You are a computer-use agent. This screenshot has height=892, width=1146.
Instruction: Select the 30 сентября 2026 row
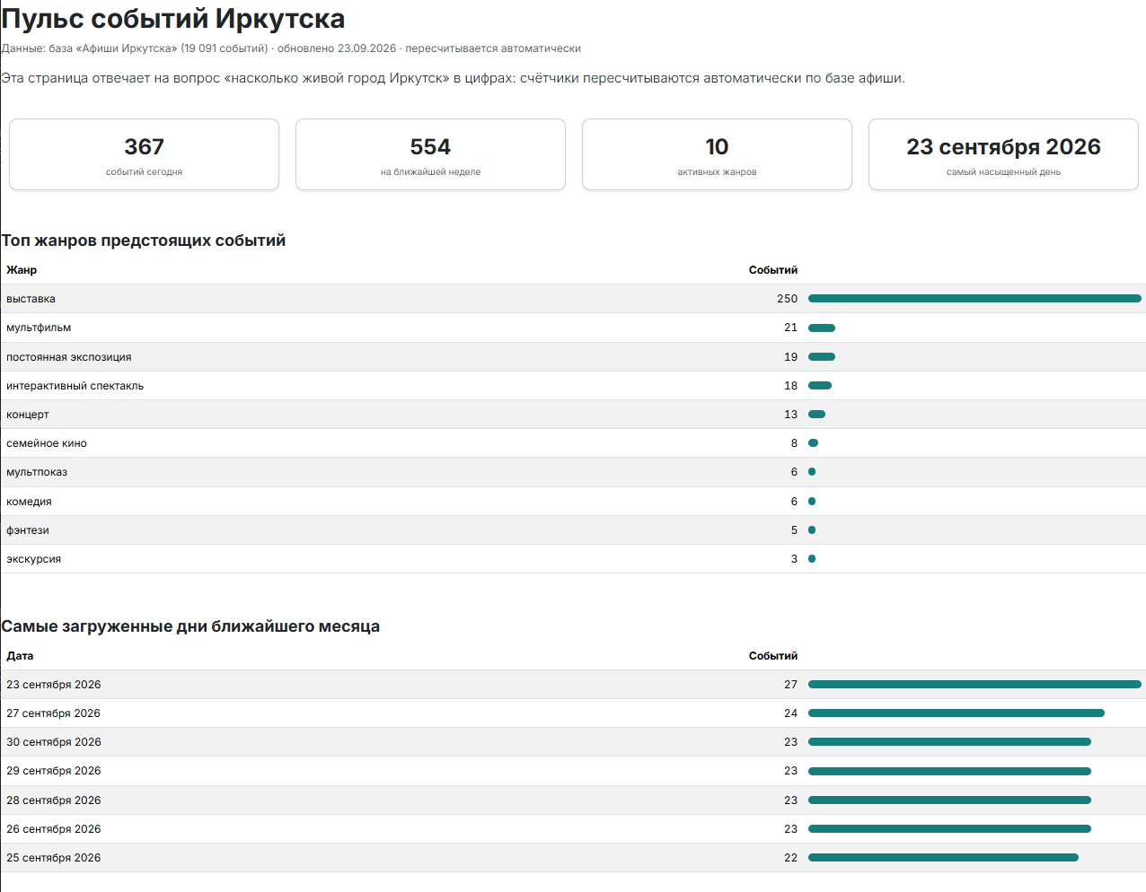(x=573, y=742)
